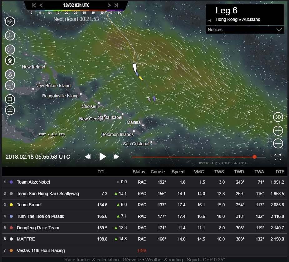This screenshot has width=289, height=262.
Task: Jump to first weather forecast time
Action: [34, 5]
